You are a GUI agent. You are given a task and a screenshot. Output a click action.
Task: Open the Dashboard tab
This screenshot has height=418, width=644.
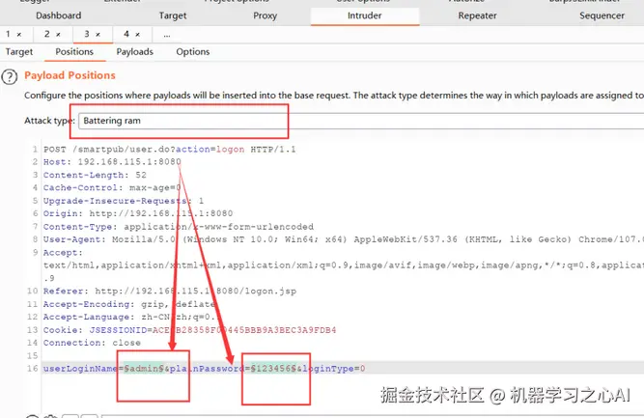pos(58,15)
